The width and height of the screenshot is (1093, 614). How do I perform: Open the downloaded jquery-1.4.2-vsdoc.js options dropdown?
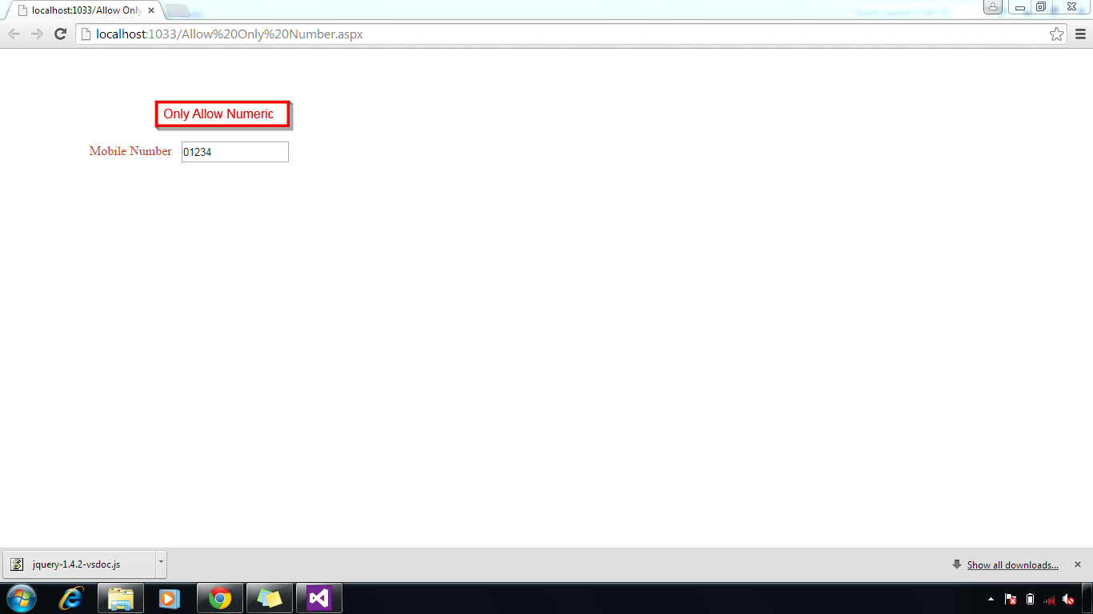point(159,564)
